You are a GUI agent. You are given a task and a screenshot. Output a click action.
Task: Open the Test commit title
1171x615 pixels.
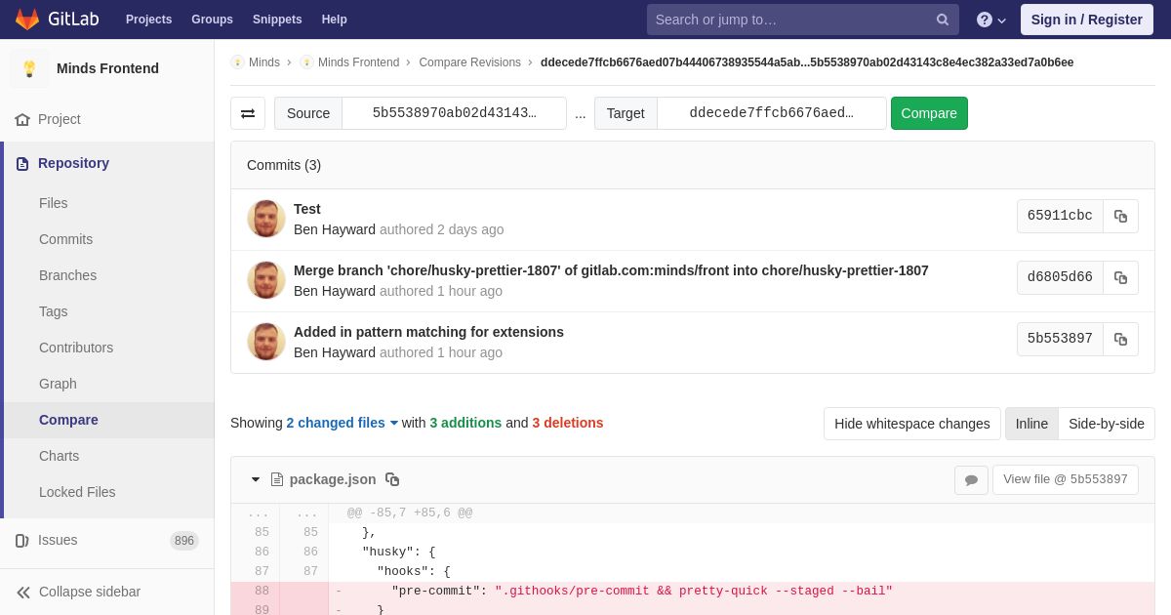307,209
